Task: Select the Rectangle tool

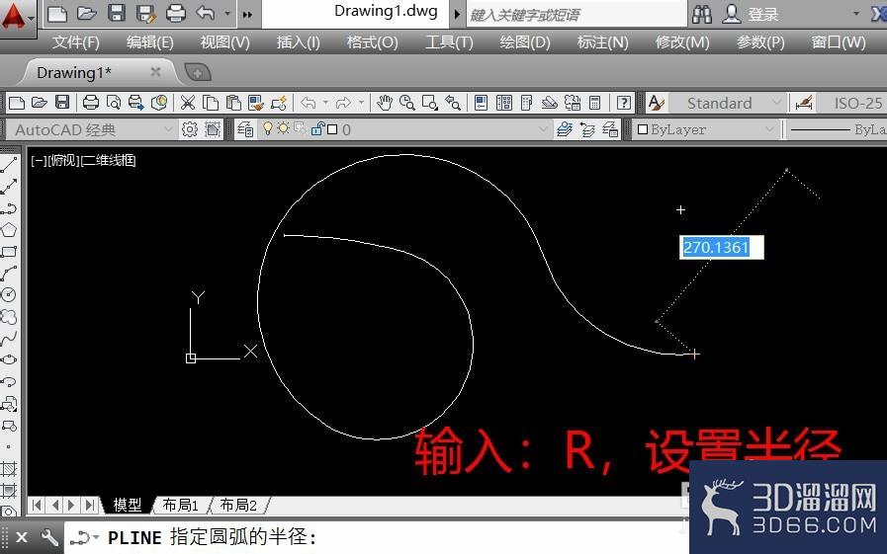Action: [9, 251]
